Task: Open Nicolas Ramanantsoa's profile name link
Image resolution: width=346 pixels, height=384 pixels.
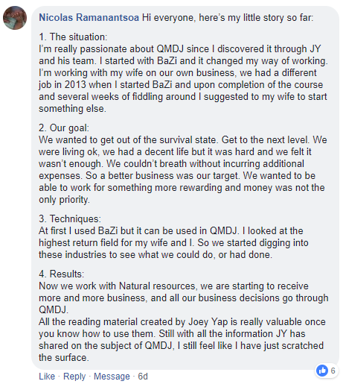Action: [x=89, y=18]
